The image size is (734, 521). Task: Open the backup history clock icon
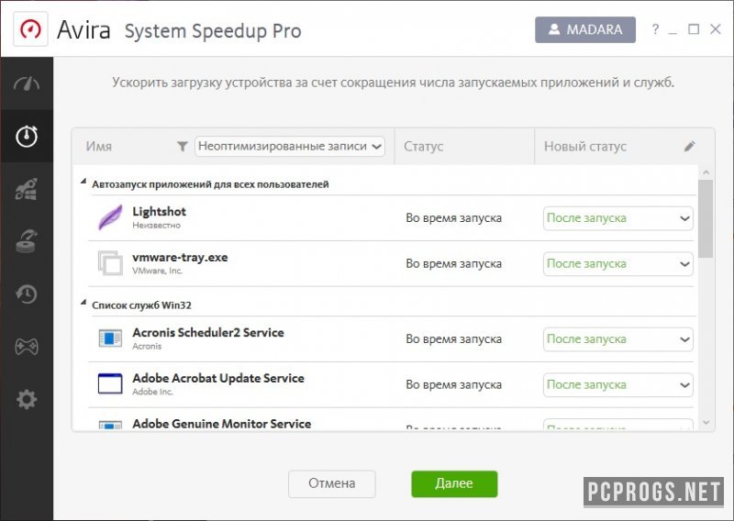tap(27, 294)
